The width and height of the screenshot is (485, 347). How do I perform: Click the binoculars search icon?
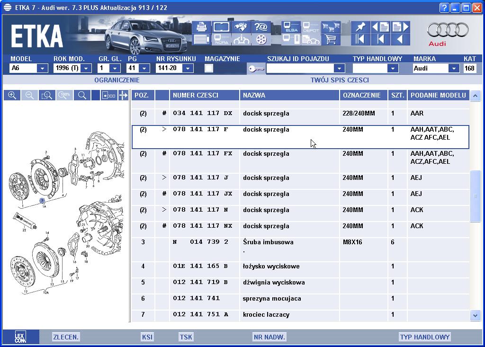pyautogui.click(x=241, y=27)
